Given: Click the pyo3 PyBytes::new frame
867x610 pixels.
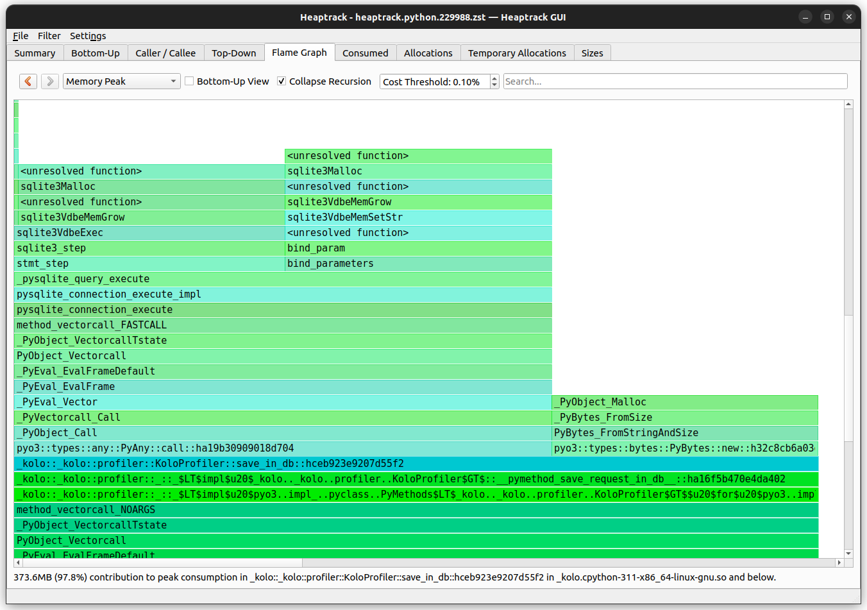Looking at the screenshot, I should coord(685,448).
